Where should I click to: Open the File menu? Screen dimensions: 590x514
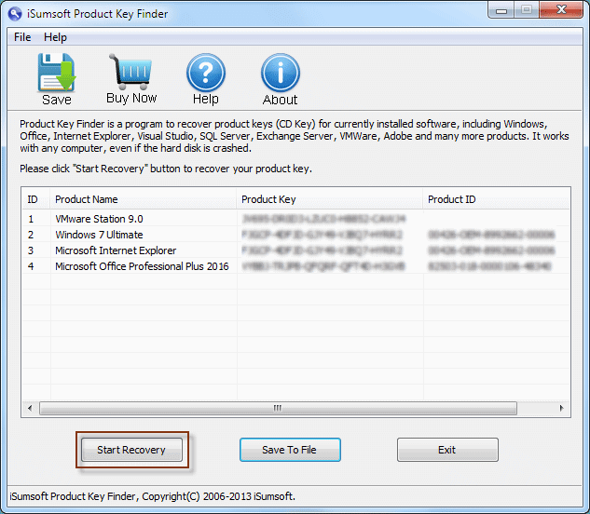click(x=22, y=37)
